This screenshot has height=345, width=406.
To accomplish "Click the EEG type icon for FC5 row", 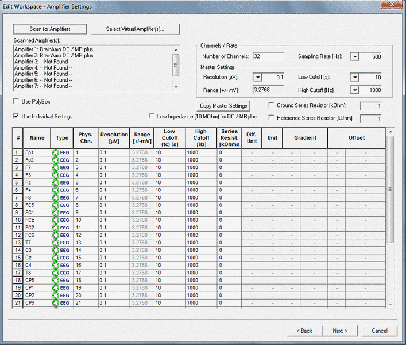I will 56,205.
